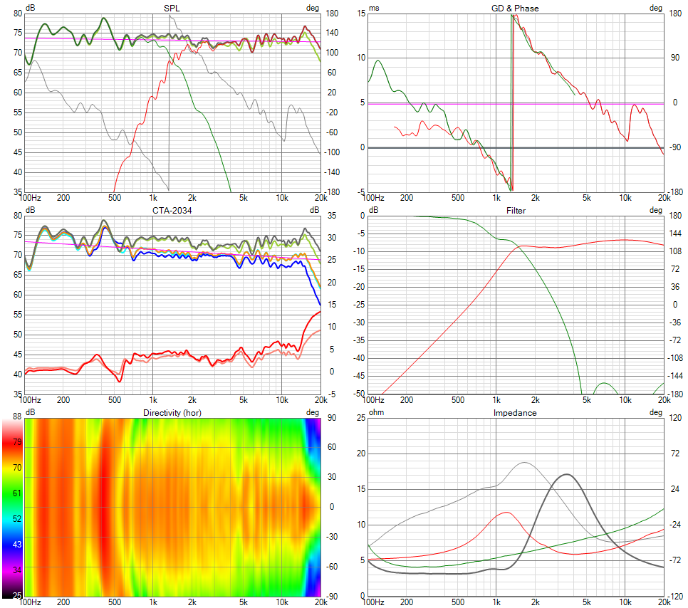
Task: Select the Impedance chart title
Action: tap(516, 412)
